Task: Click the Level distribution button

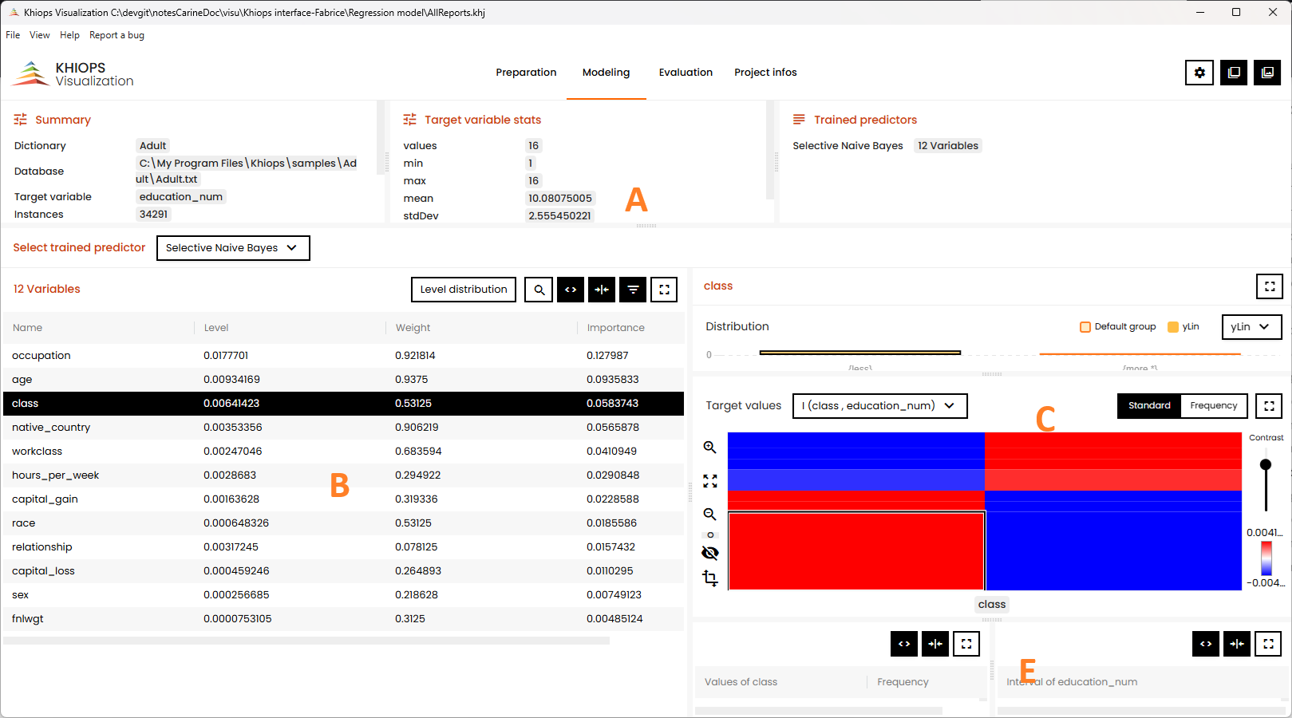Action: 464,290
